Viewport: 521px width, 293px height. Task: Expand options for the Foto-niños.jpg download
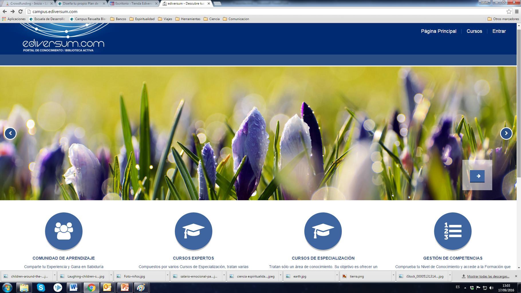tap(167, 276)
